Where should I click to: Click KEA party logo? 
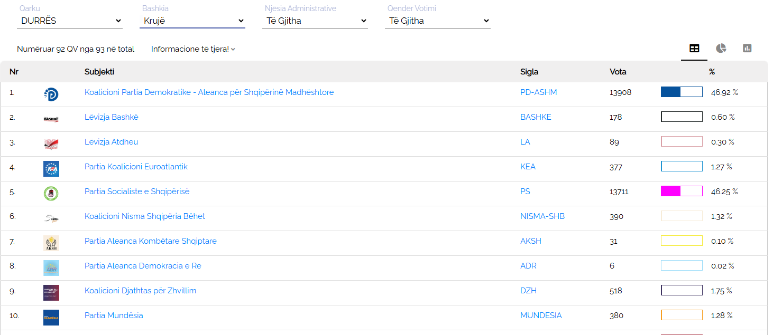51,169
